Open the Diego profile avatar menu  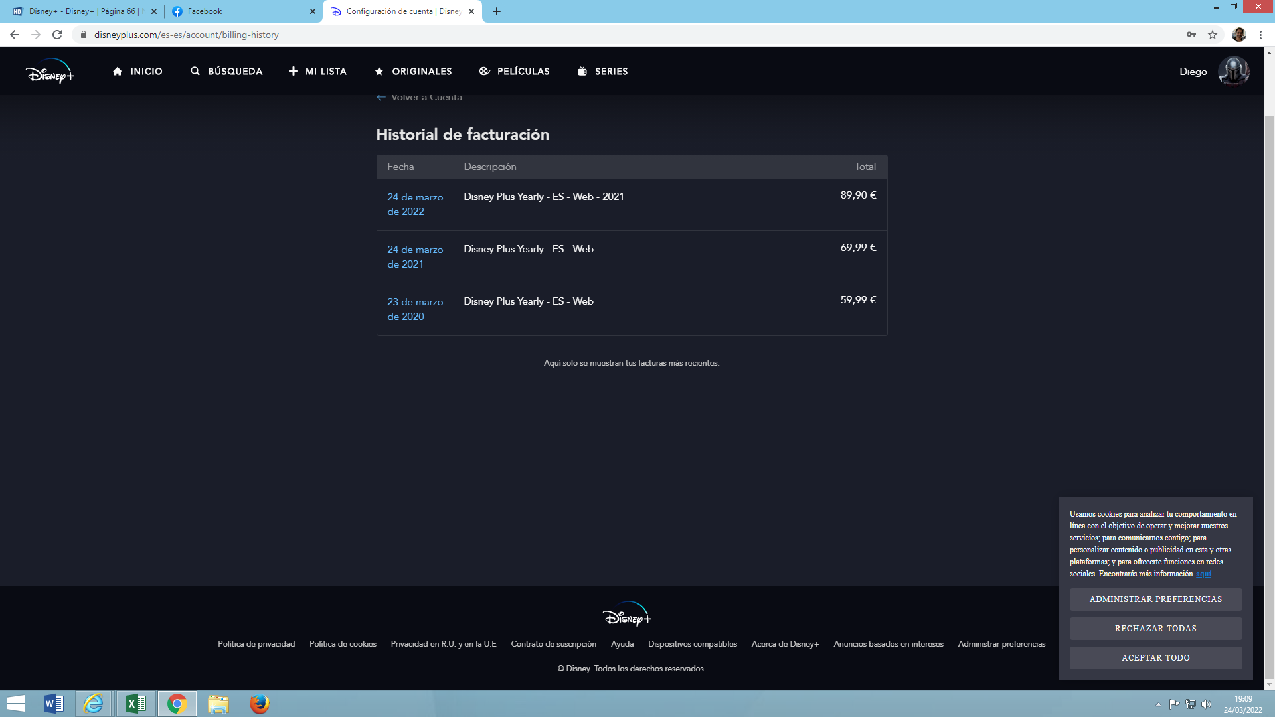[x=1234, y=71]
